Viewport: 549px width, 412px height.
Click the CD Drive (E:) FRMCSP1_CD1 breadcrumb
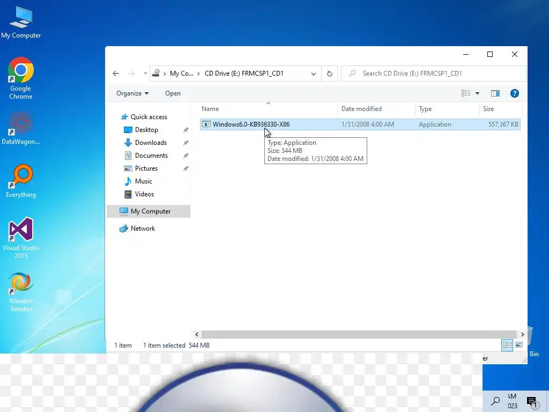pos(244,73)
